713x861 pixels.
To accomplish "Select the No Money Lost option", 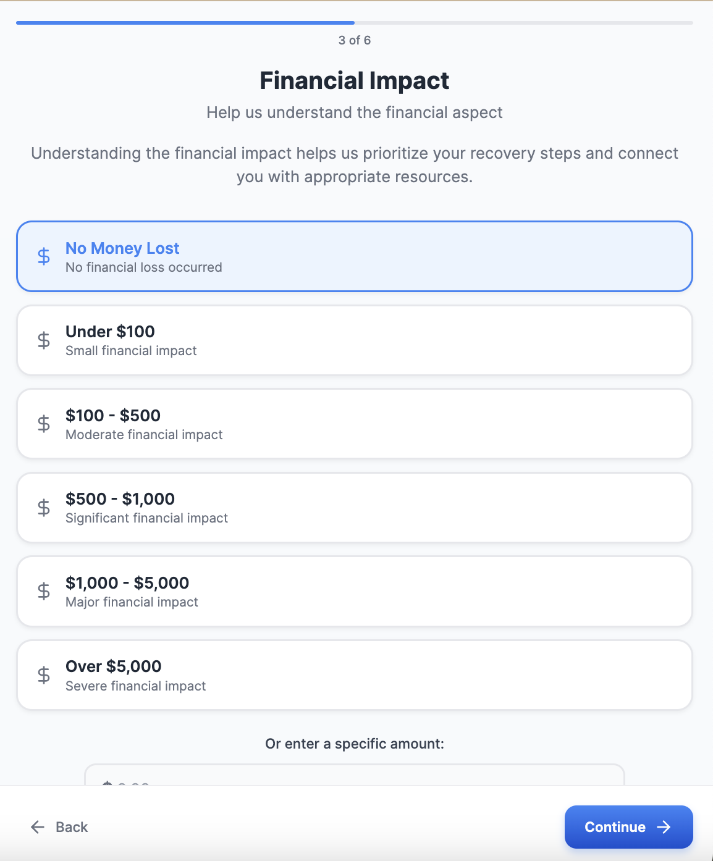I will click(355, 256).
